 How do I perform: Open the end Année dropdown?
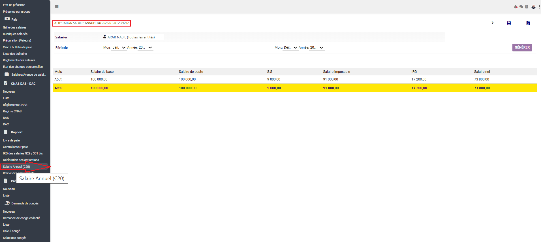coord(317,47)
